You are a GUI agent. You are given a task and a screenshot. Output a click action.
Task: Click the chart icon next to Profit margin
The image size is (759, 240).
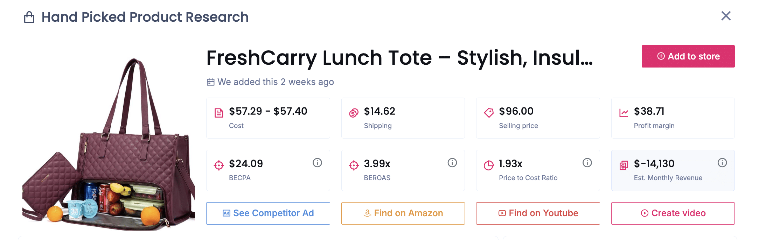[623, 112]
